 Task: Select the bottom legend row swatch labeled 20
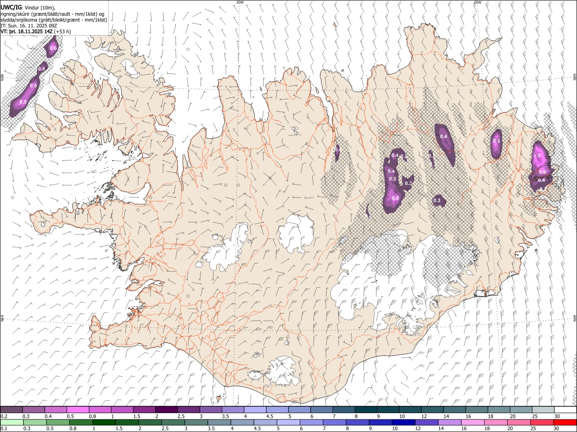click(x=519, y=423)
